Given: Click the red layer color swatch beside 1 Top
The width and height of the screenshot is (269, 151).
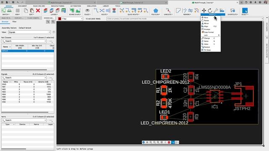Looking at the screenshot, I should (x=60, y=18).
